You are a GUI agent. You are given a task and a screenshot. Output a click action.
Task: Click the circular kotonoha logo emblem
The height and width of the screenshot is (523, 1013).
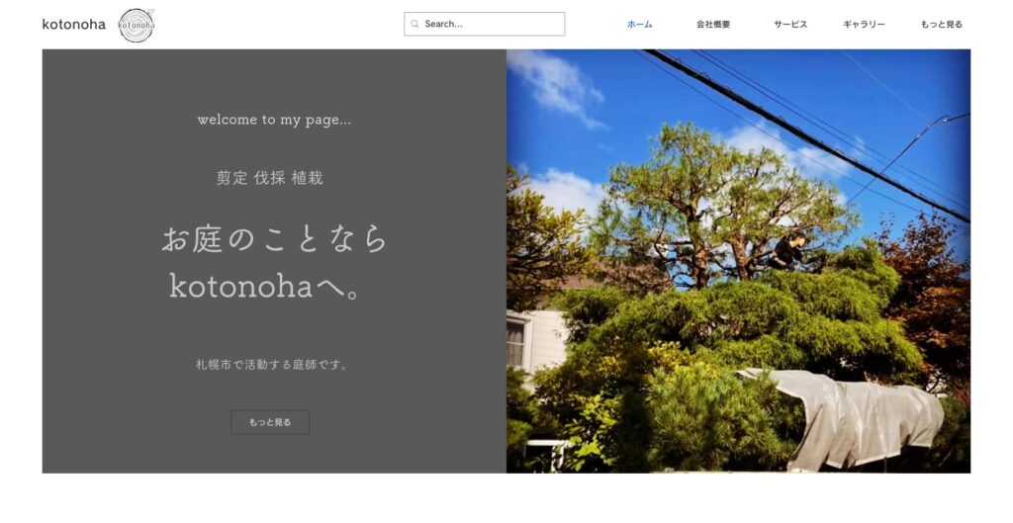[136, 25]
